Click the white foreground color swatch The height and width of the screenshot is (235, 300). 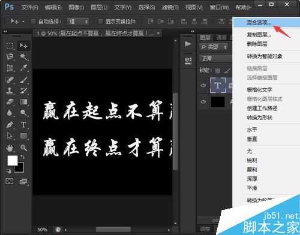click(x=13, y=161)
